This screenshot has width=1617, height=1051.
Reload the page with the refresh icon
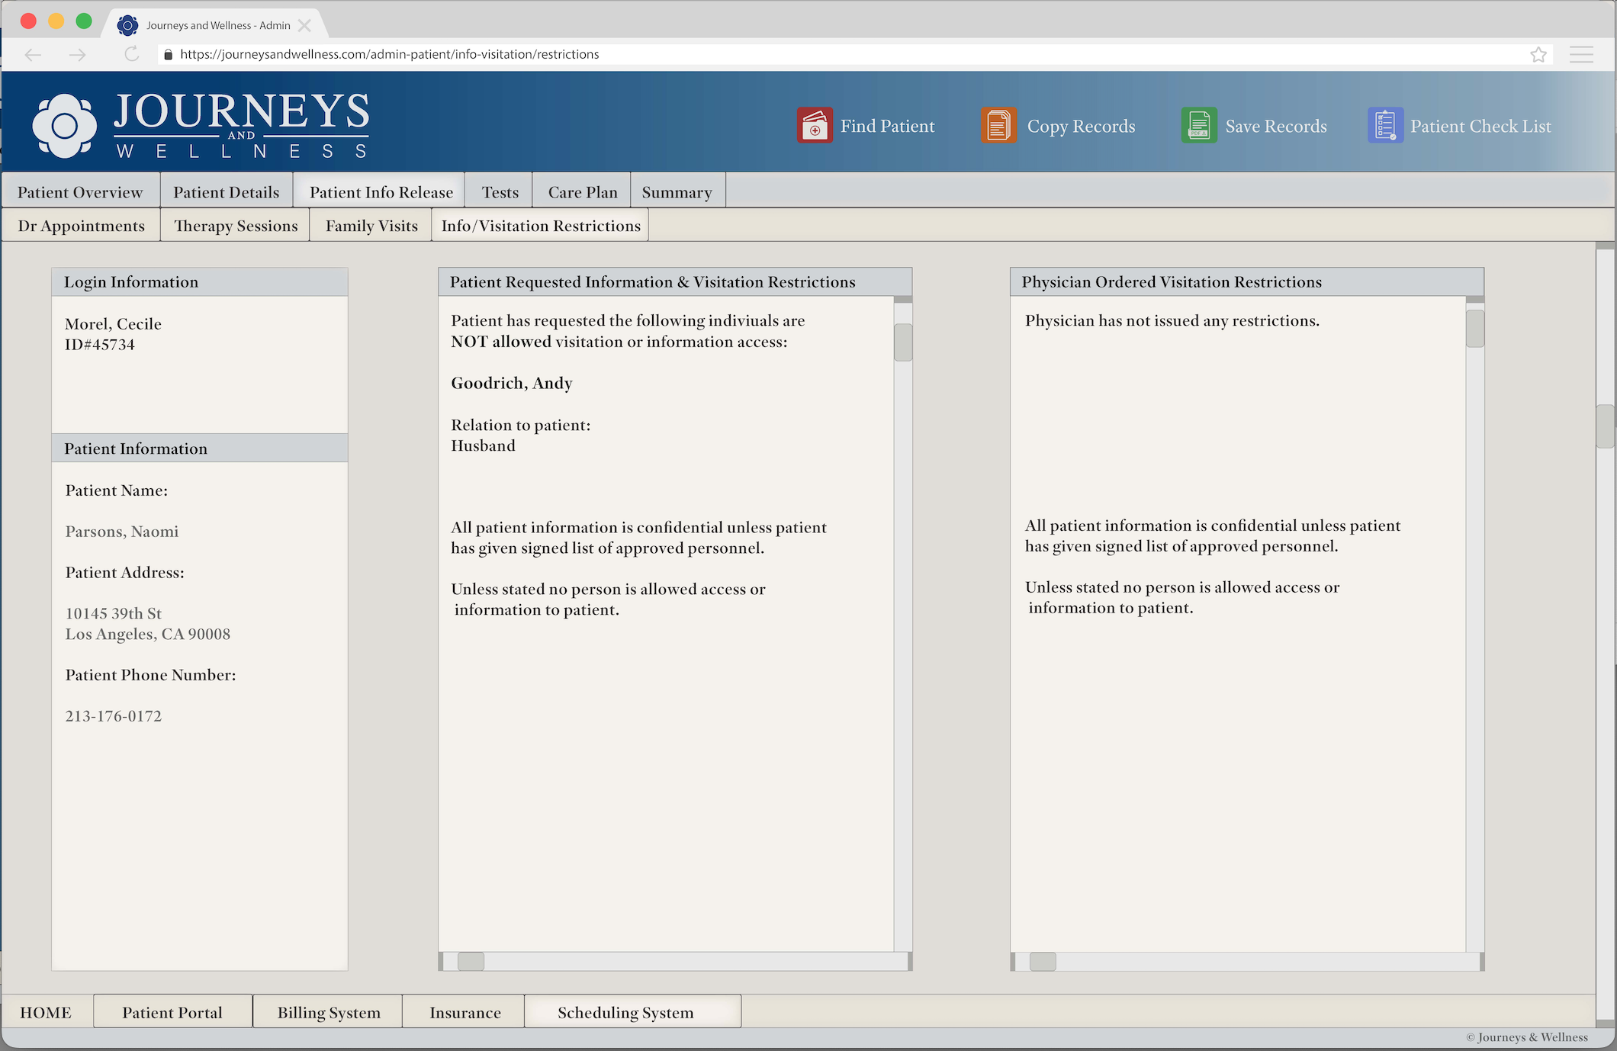[x=131, y=54]
